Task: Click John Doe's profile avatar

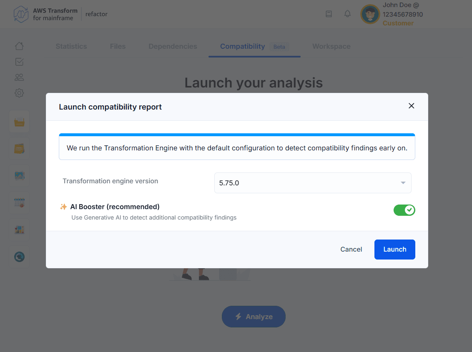Action: (370, 14)
